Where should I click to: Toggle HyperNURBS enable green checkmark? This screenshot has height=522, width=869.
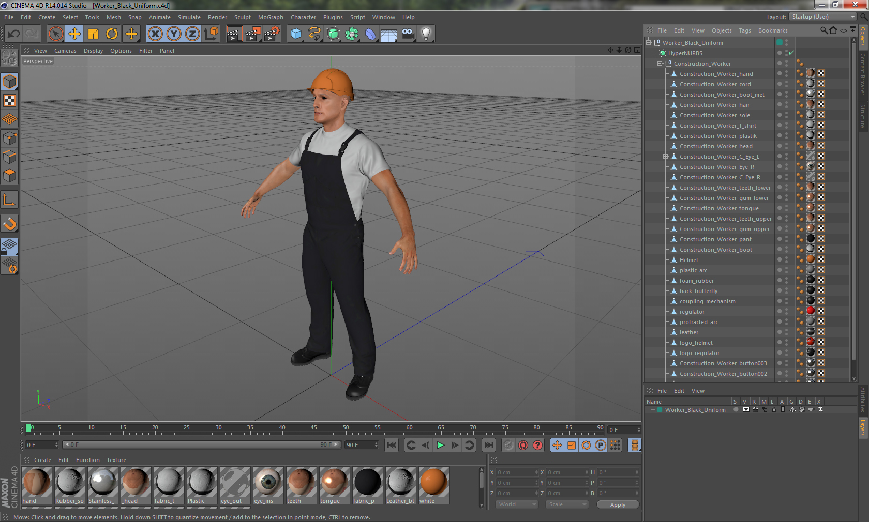click(x=791, y=53)
